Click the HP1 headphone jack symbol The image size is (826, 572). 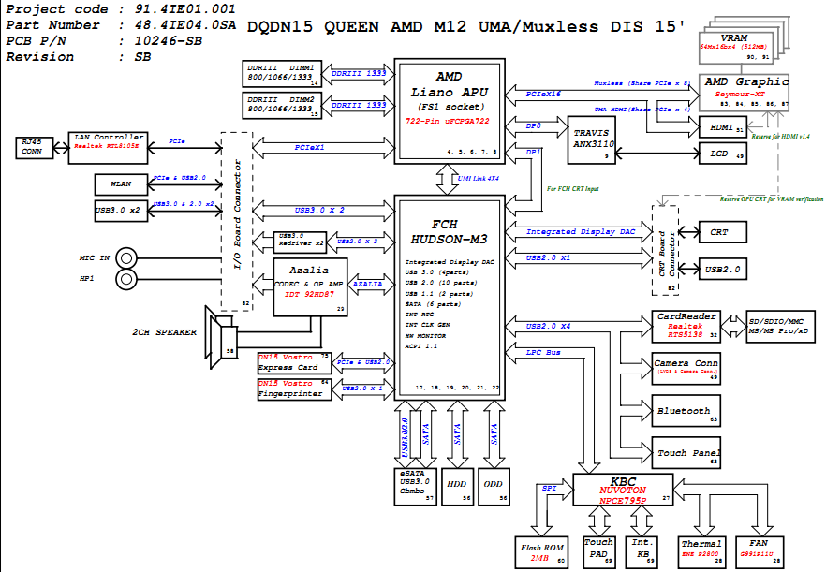(125, 279)
